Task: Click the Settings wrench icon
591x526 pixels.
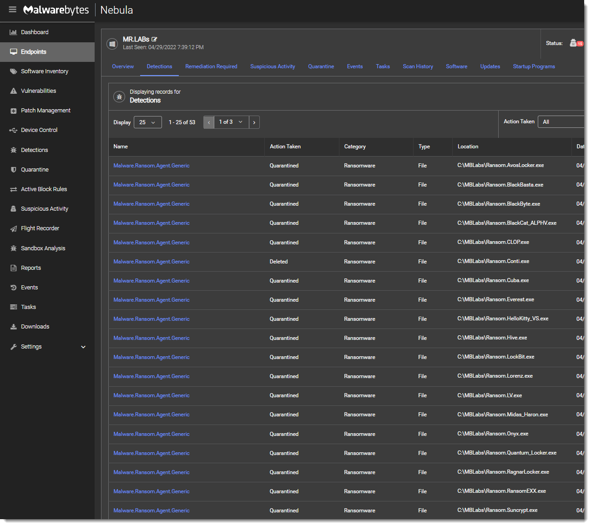Action: tap(13, 347)
